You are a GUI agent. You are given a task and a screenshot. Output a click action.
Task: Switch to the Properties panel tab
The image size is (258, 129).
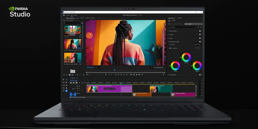pos(179,18)
